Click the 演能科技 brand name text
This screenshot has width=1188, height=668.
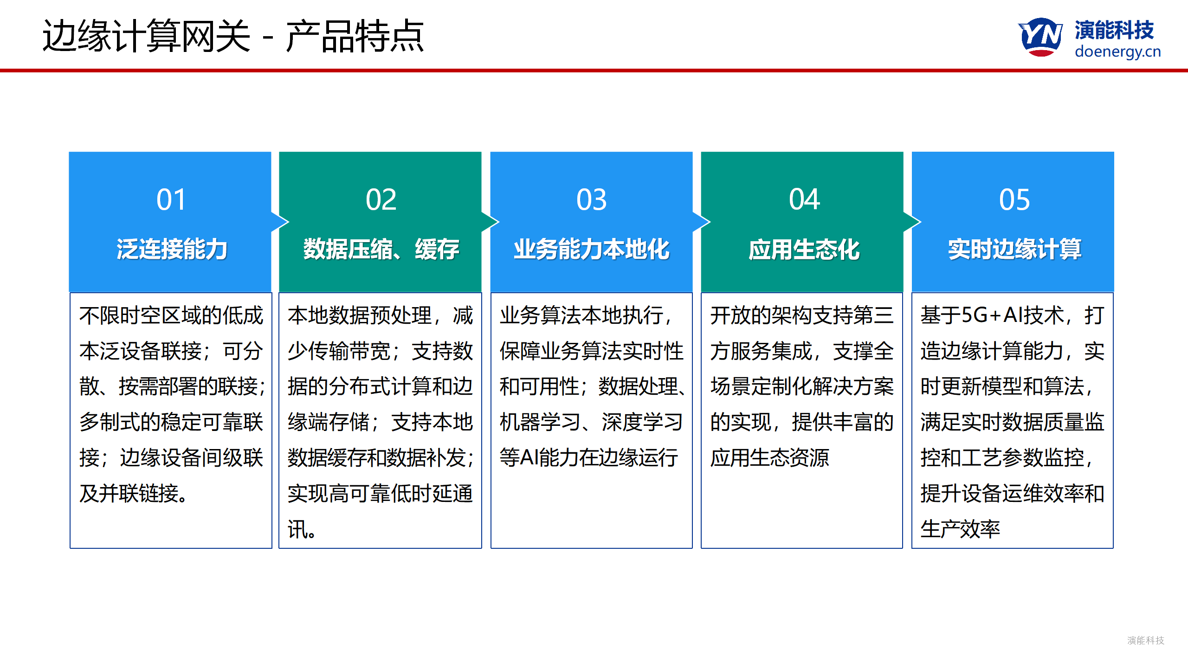[1114, 30]
